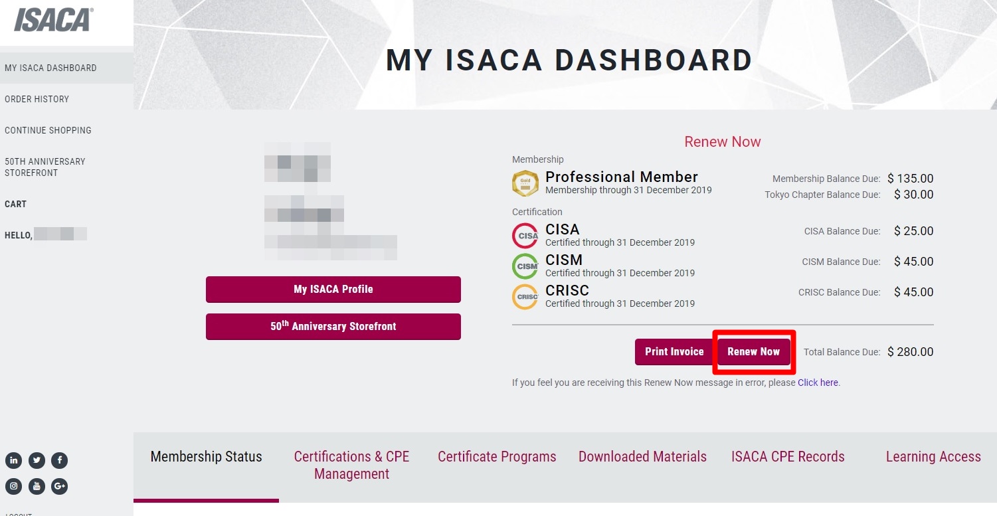Click the CISA certification name
The image size is (997, 516).
point(563,229)
